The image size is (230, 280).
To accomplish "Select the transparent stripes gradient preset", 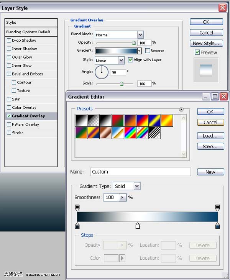I will (x=154, y=133).
